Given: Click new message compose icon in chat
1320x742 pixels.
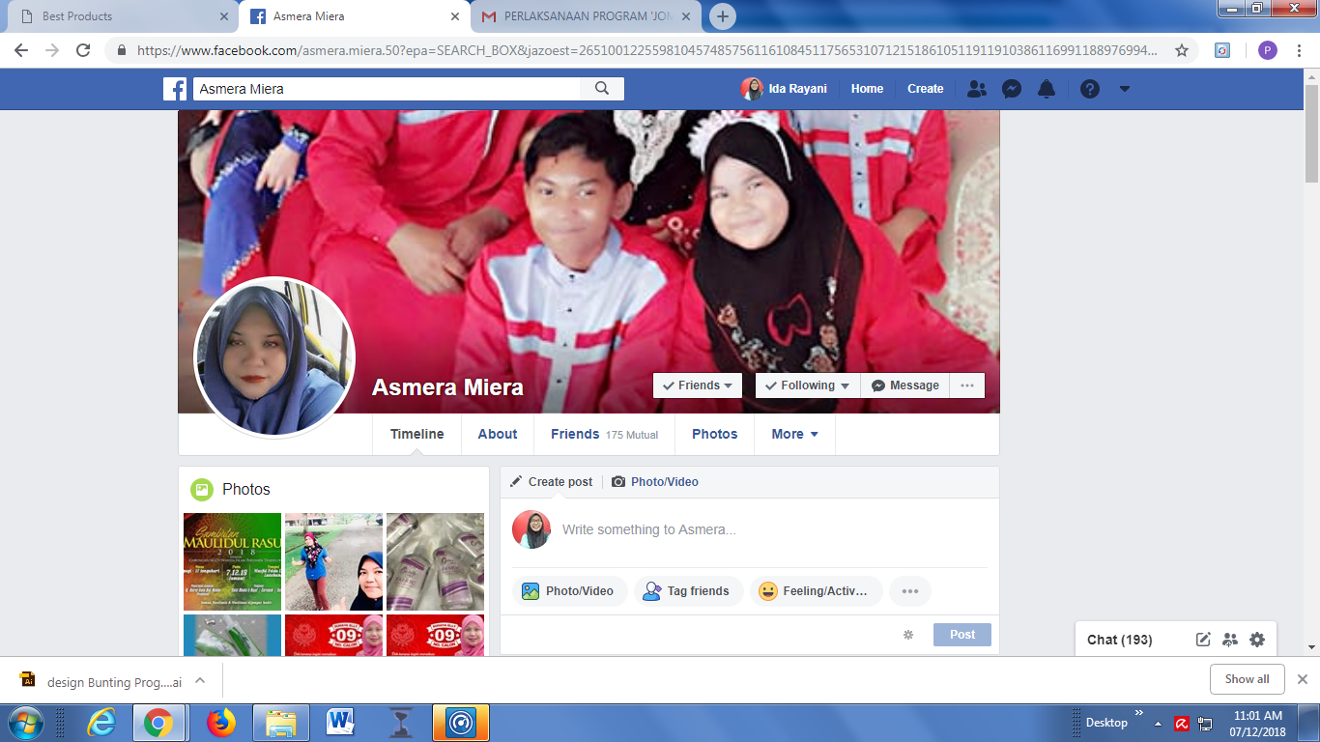Looking at the screenshot, I should (x=1203, y=640).
